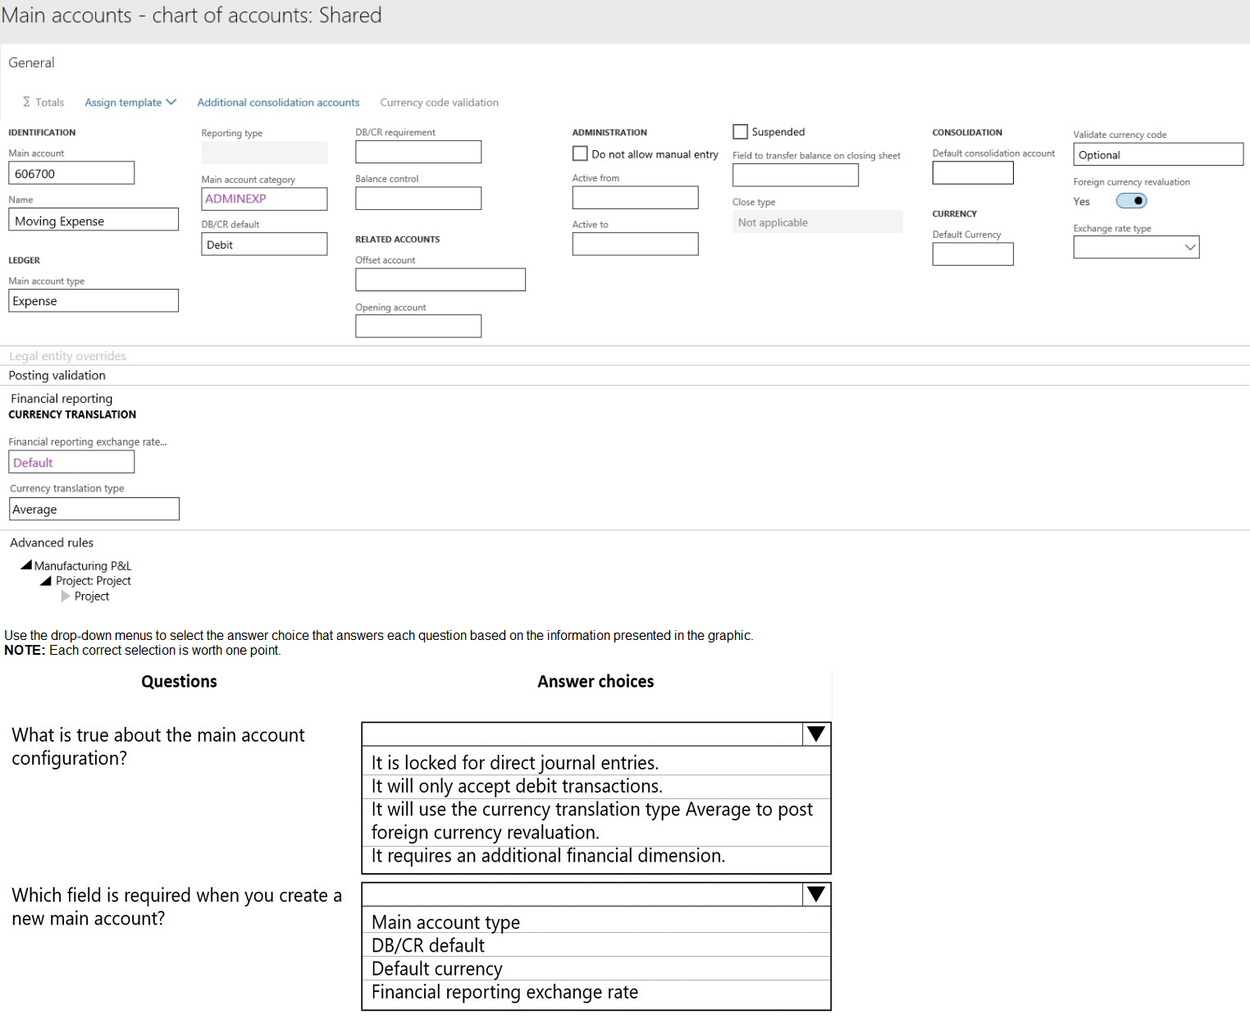Open the first answer dropdown arrow
The image size is (1250, 1033).
[x=815, y=734]
